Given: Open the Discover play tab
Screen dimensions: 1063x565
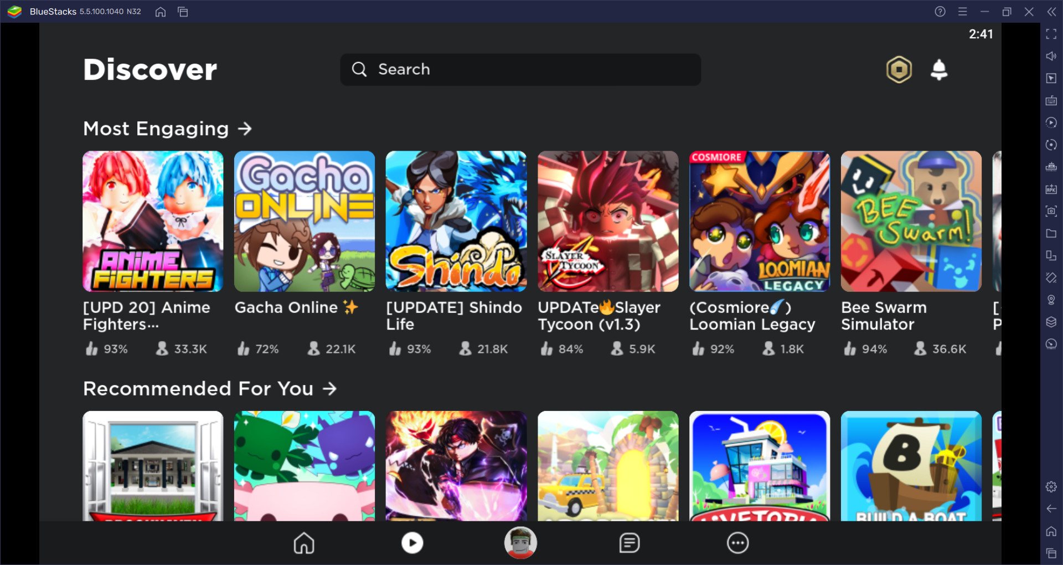Looking at the screenshot, I should click(x=412, y=543).
